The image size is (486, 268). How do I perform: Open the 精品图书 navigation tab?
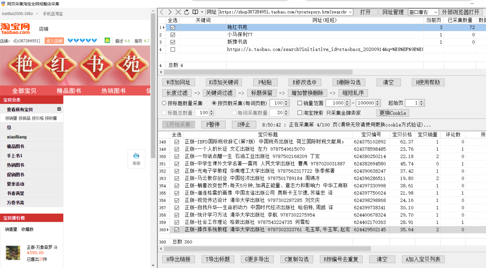pos(69,91)
